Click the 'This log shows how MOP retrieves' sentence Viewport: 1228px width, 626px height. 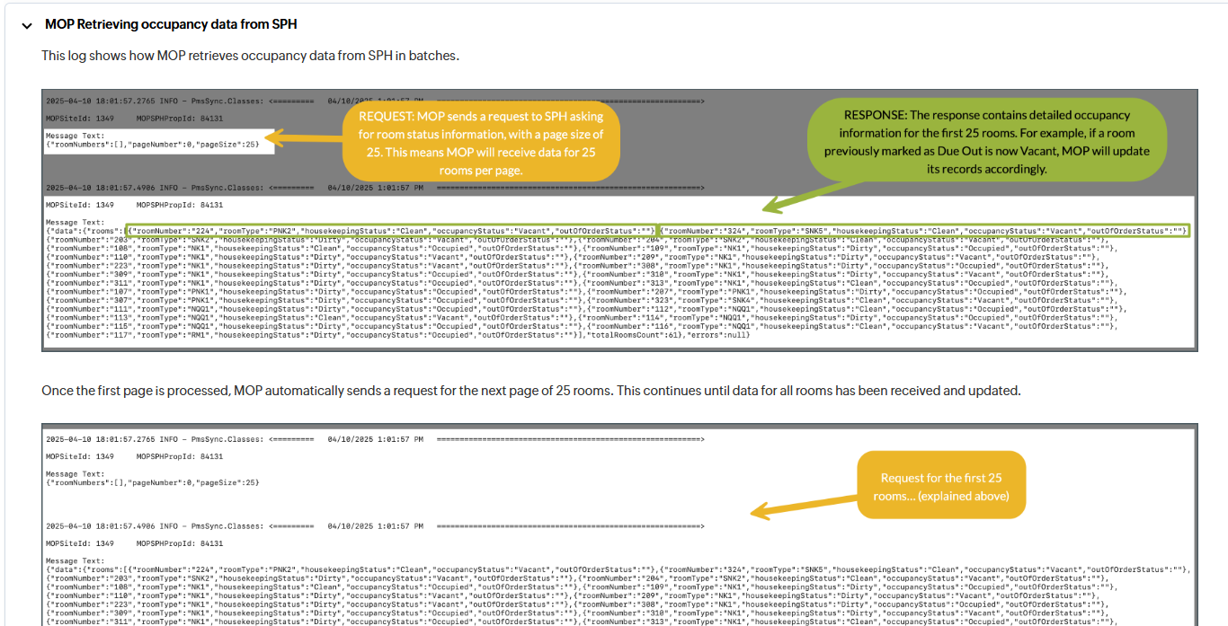pos(250,56)
